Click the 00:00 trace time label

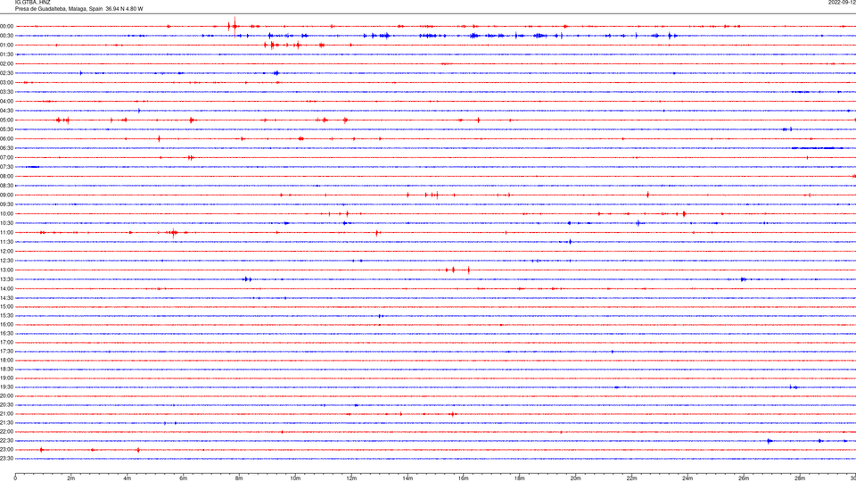pyautogui.click(x=7, y=26)
